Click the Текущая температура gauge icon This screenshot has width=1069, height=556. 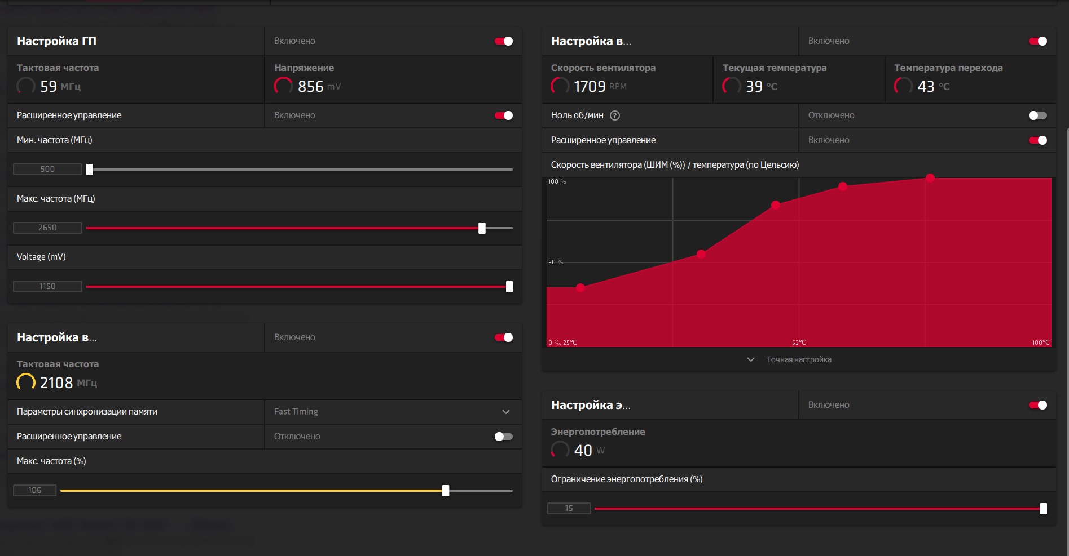point(732,86)
